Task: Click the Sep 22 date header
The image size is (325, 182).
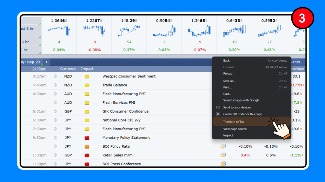Action: (x=31, y=62)
